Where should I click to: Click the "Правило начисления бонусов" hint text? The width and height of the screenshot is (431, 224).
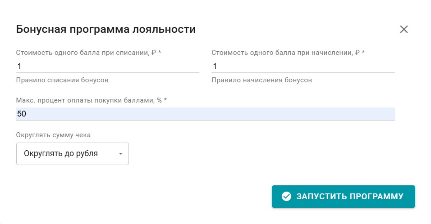(x=261, y=80)
